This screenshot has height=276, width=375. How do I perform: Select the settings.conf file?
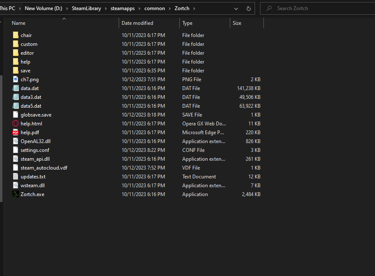pyautogui.click(x=35, y=150)
